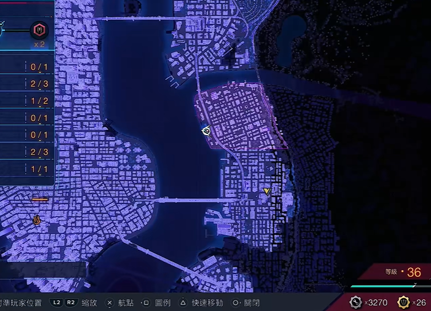Click the circle close button icon
This screenshot has width=431, height=311.
[236, 303]
